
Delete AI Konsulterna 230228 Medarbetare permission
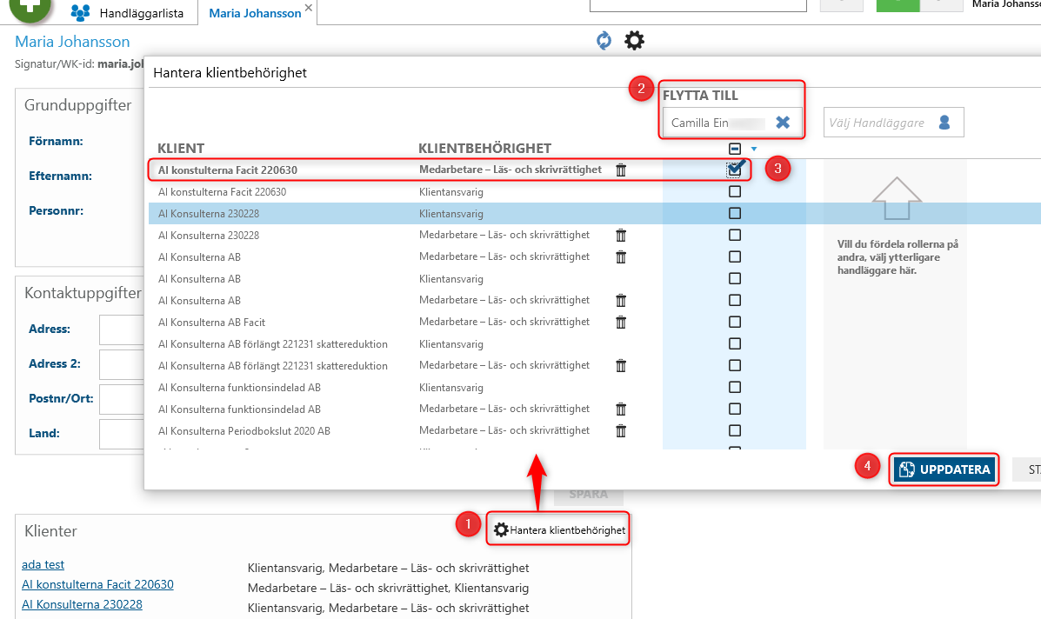[621, 235]
